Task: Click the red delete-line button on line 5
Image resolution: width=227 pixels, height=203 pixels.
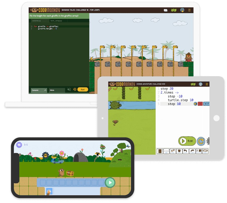Action: [200, 104]
